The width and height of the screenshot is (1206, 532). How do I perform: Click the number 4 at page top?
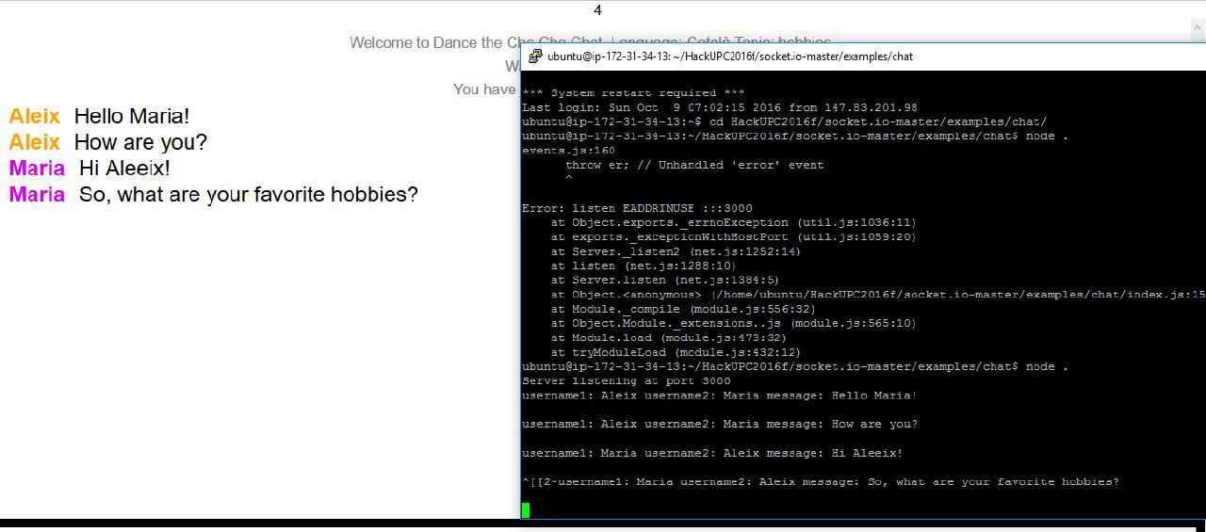(597, 10)
